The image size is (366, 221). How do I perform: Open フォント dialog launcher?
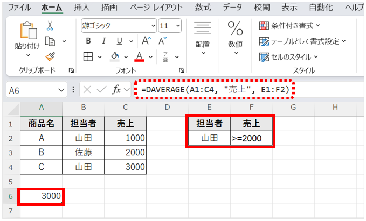pyautogui.click(x=182, y=70)
